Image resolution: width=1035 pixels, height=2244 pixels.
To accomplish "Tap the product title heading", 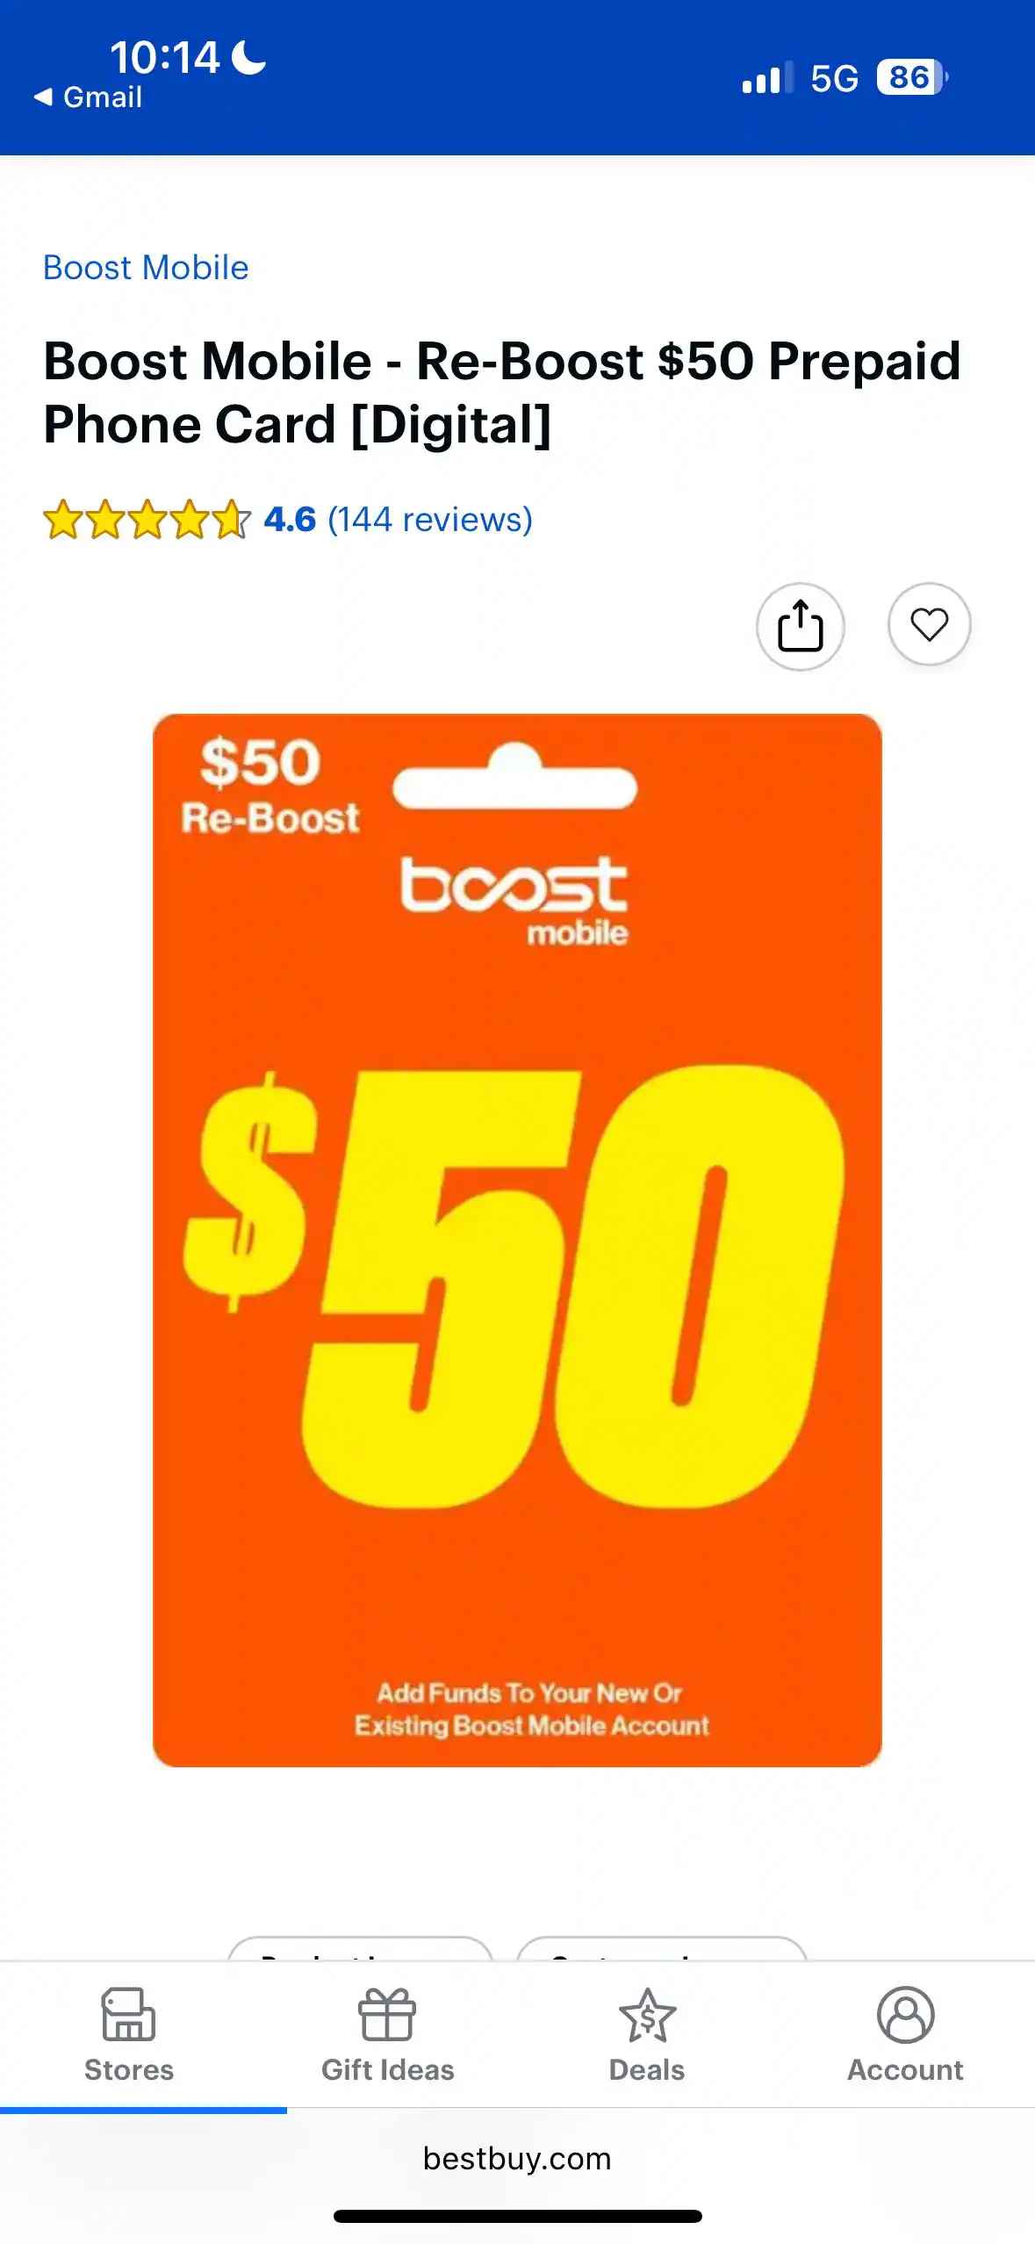I will point(502,392).
